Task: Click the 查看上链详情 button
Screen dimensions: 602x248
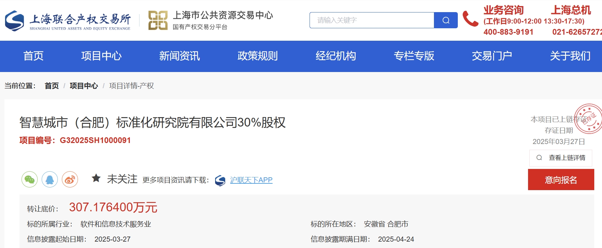Action: [x=561, y=158]
